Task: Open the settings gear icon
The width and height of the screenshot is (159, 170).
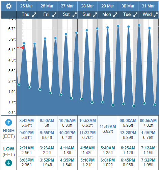Action: point(9,6)
